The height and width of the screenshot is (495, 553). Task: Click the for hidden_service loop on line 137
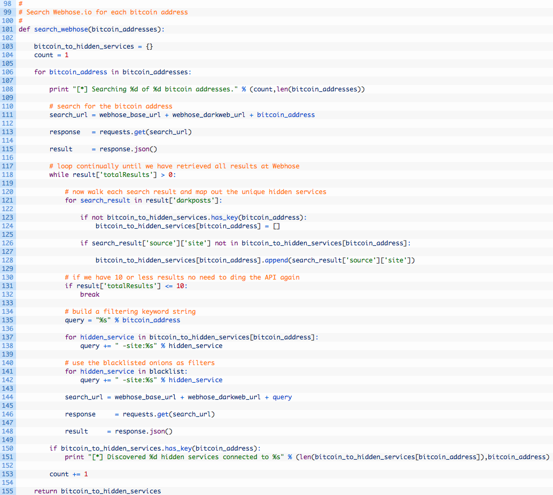[191, 337]
